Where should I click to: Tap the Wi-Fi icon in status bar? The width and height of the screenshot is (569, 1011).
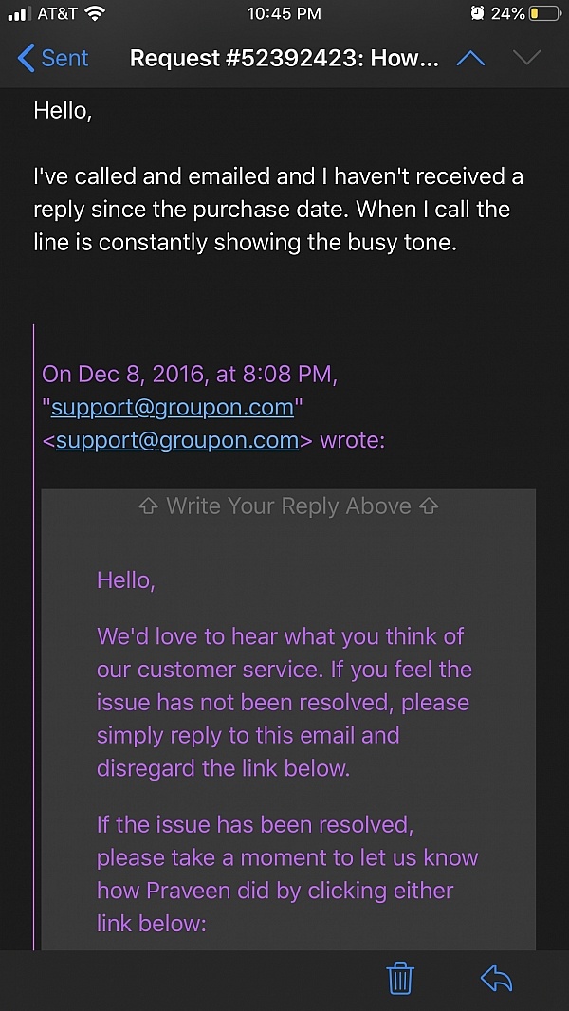[96, 13]
